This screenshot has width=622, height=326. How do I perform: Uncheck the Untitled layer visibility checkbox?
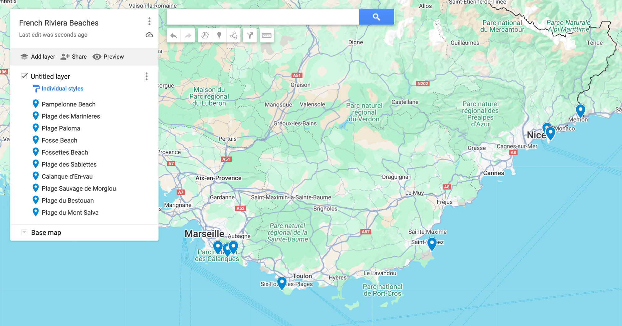click(x=24, y=76)
